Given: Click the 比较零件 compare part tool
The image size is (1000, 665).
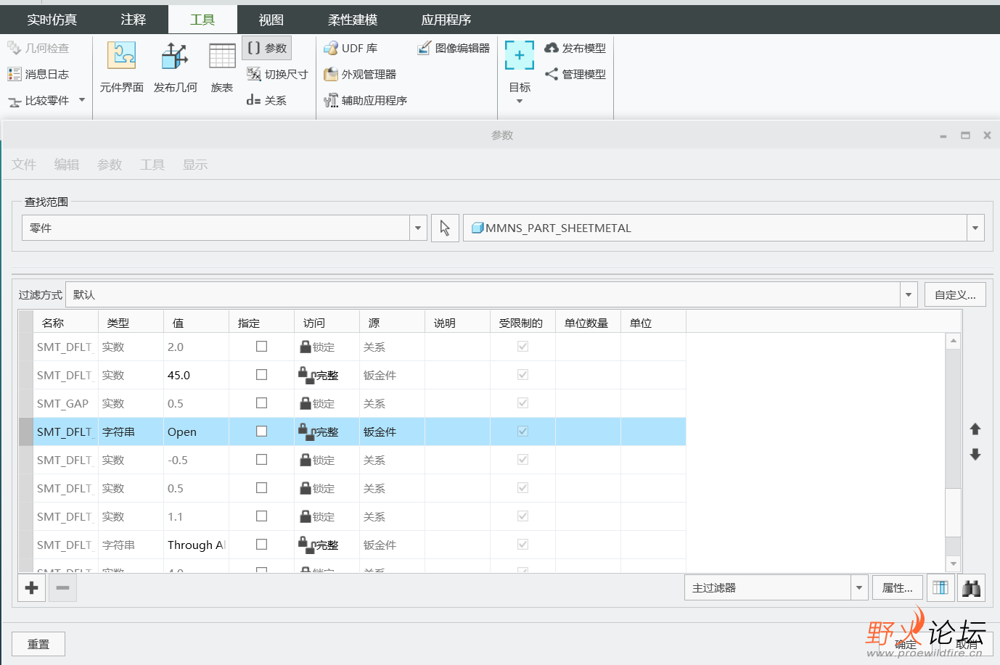Looking at the screenshot, I should point(38,100).
